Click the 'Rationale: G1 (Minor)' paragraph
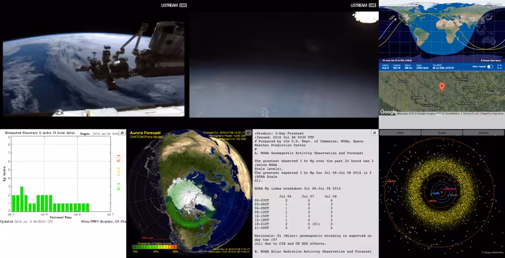Viewport: 505px width, 258px height. 313,239
